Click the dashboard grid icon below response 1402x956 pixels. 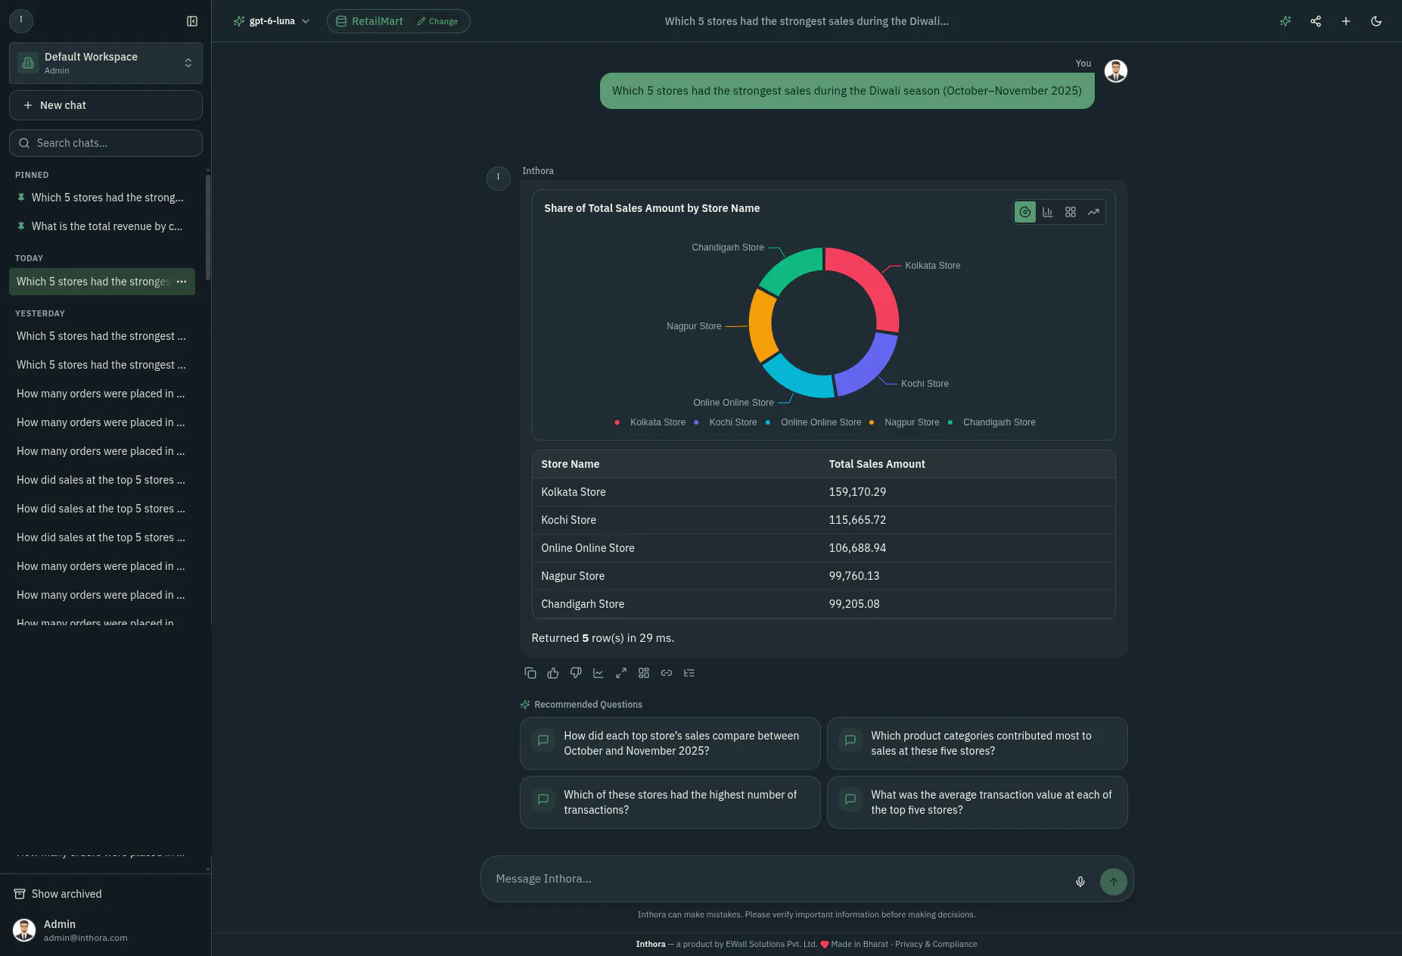(644, 673)
